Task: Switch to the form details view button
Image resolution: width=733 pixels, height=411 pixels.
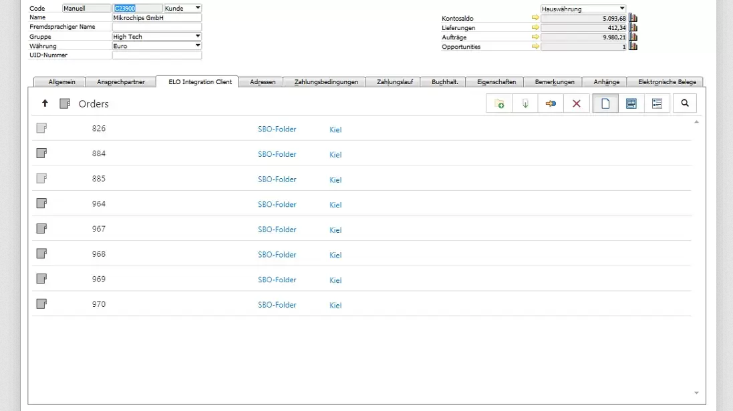Action: 631,103
